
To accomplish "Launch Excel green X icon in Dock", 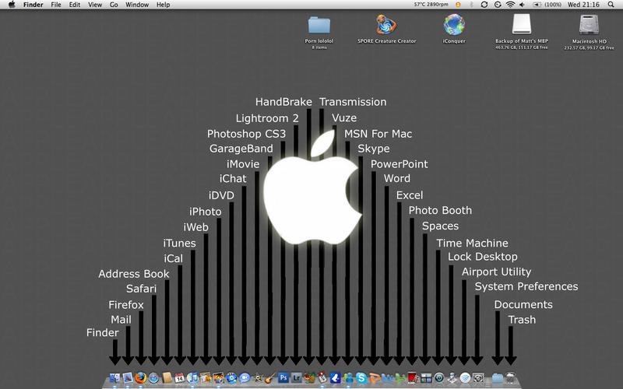I will point(399,377).
